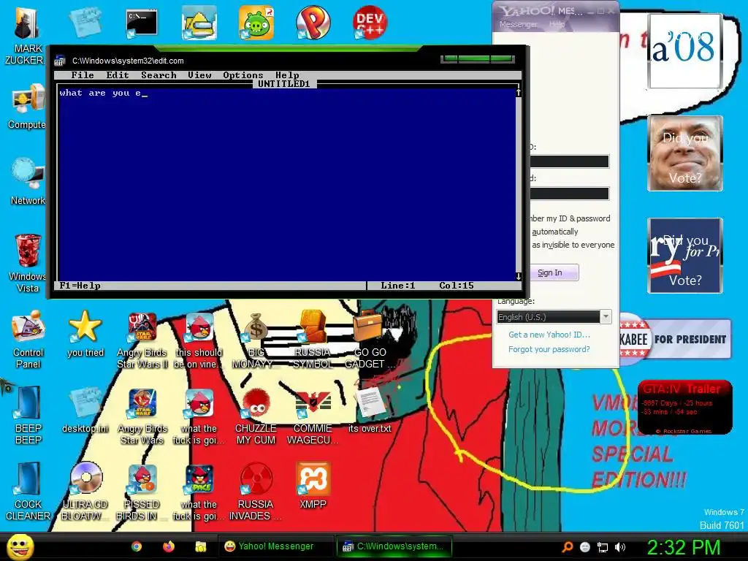
Task: Open the View menu in edit.com
Action: 199,75
